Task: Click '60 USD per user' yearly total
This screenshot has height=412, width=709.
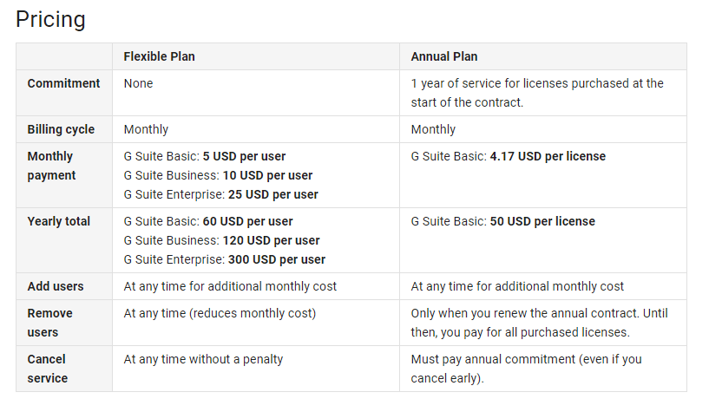Action: (x=248, y=221)
